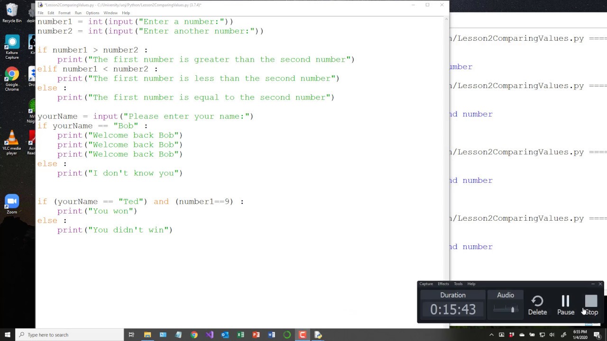Open PowerPoint from the taskbar
Screen dimensions: 607x341
(256, 335)
